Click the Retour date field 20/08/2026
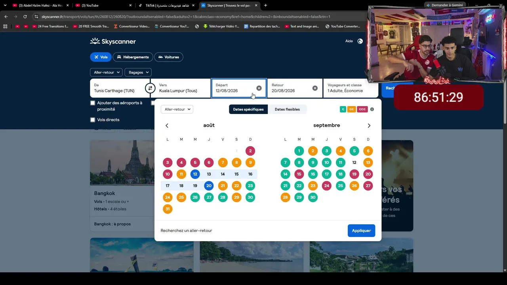The height and width of the screenshot is (285, 507). tap(294, 88)
